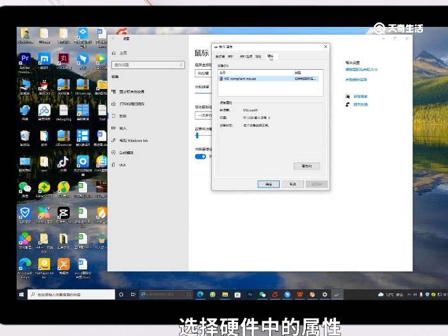Screen dimensions: 448x336
Task: Click the Properties (属性) button
Action: click(x=306, y=166)
